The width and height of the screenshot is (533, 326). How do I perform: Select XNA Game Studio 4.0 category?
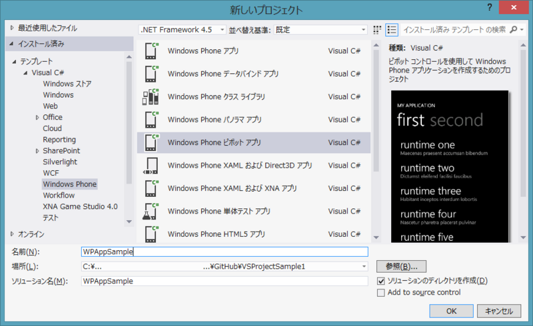80,206
